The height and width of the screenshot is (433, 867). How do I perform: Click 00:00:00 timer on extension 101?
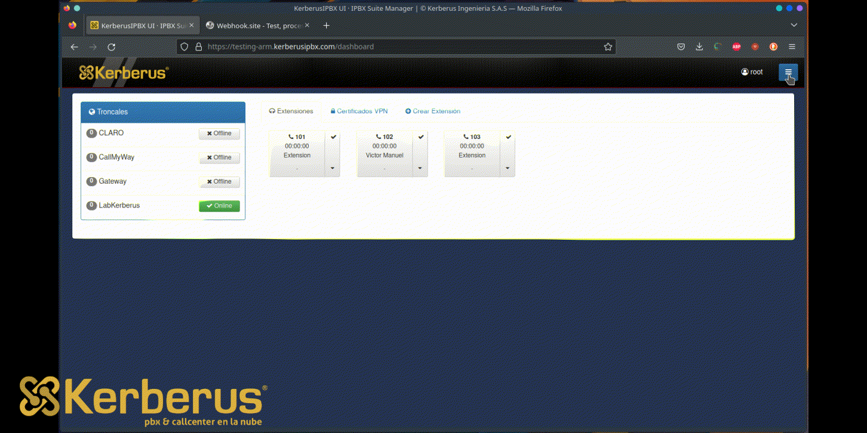(297, 146)
